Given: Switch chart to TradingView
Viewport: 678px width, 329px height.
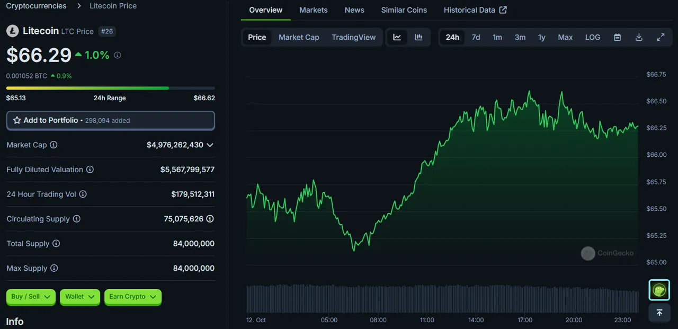Looking at the screenshot, I should 354,37.
